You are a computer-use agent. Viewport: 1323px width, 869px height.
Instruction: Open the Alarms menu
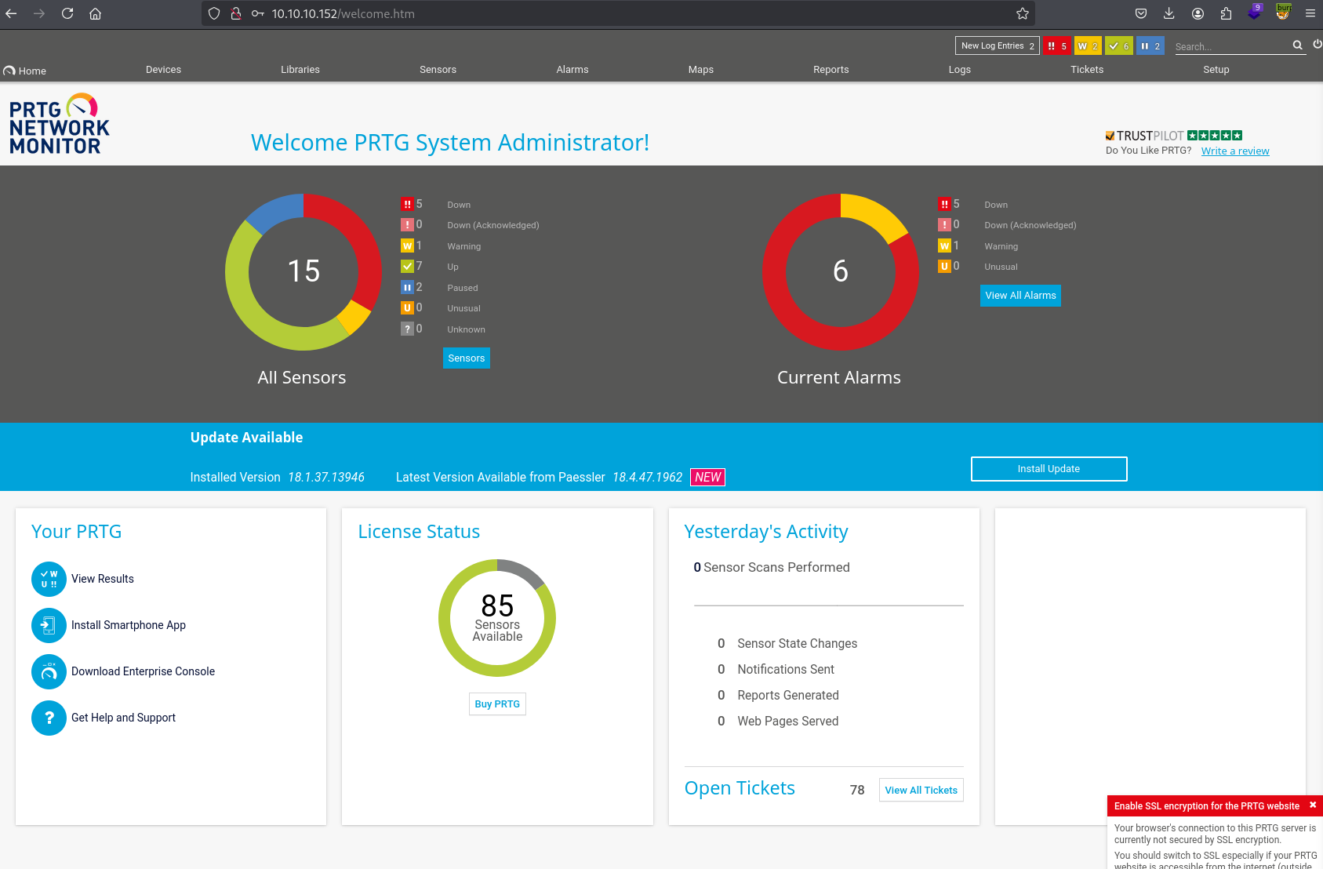coord(572,70)
